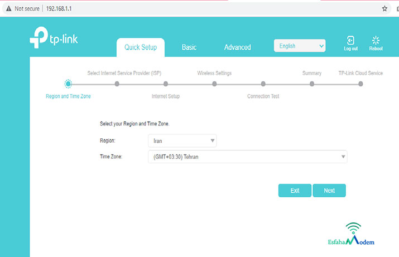Bookmark page with star icon
The width and height of the screenshot is (399, 257).
pyautogui.click(x=384, y=8)
